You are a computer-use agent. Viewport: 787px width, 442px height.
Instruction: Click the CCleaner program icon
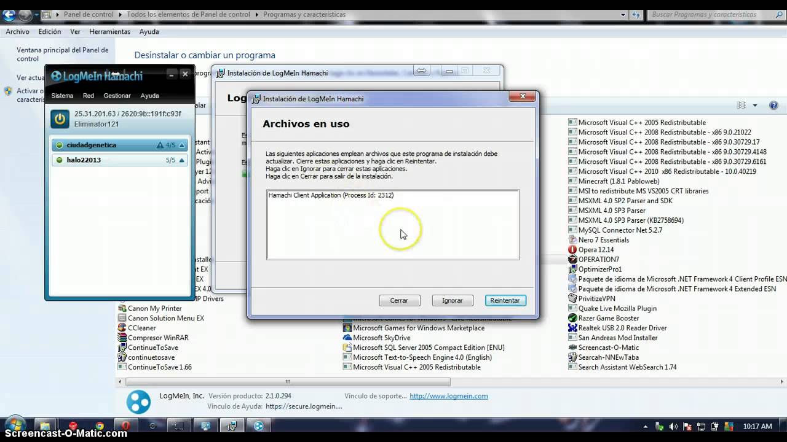pyautogui.click(x=122, y=328)
